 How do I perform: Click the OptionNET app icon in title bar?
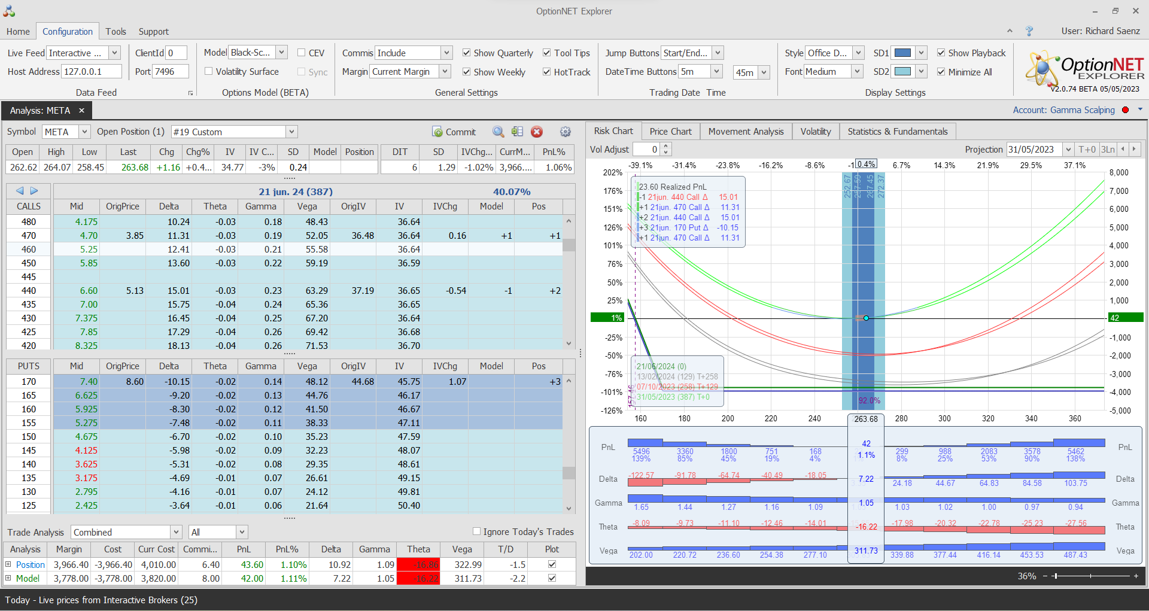pyautogui.click(x=9, y=11)
